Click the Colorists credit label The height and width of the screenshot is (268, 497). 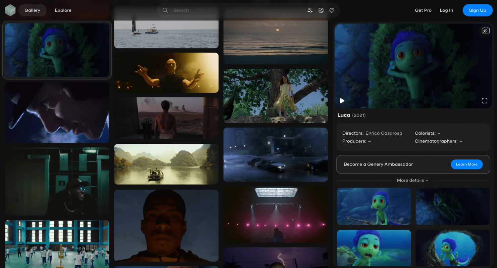tap(425, 133)
